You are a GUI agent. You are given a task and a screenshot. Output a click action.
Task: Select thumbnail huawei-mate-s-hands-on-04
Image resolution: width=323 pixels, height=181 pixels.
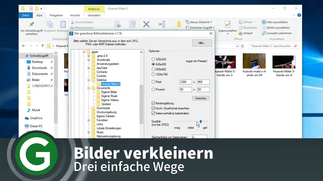pos(254,65)
